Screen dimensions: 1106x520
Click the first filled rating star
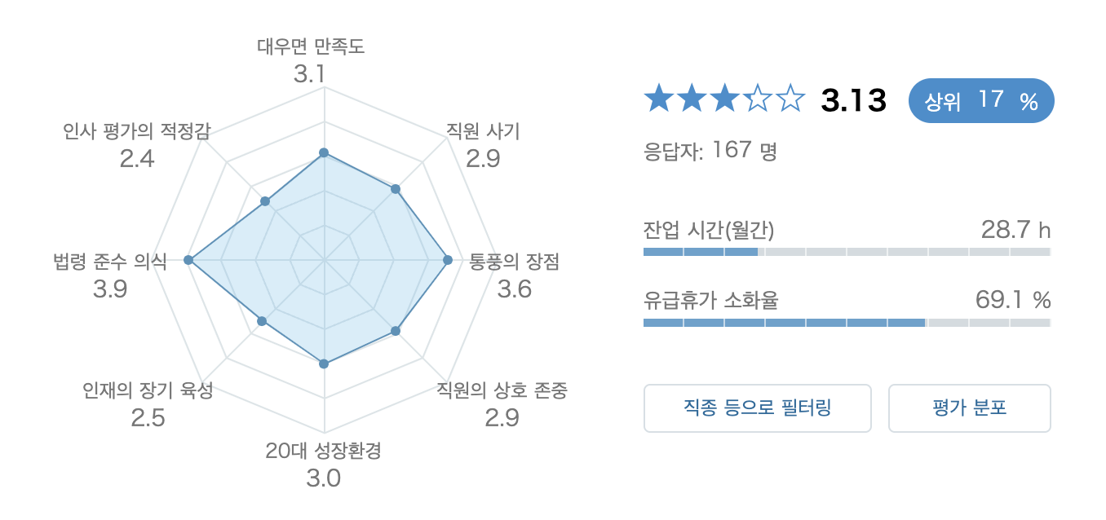657,100
